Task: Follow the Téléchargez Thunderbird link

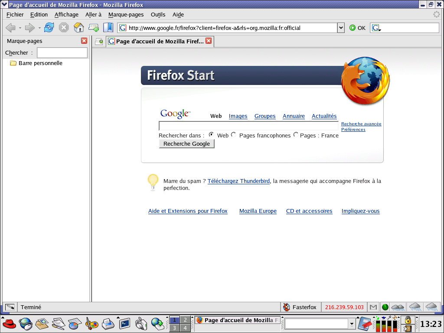Action: point(238,181)
